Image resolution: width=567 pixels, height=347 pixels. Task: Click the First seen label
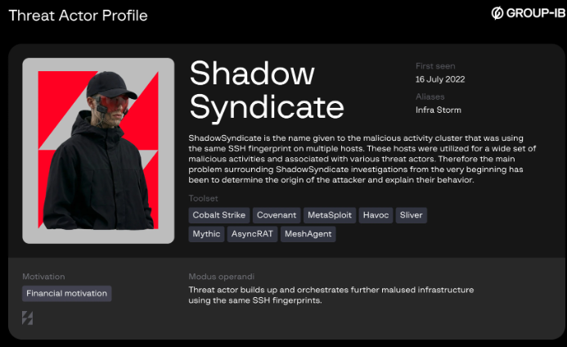[x=435, y=66]
